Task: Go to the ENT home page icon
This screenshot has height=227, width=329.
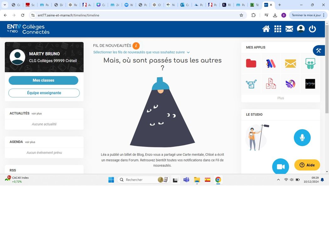Action: 266,29
